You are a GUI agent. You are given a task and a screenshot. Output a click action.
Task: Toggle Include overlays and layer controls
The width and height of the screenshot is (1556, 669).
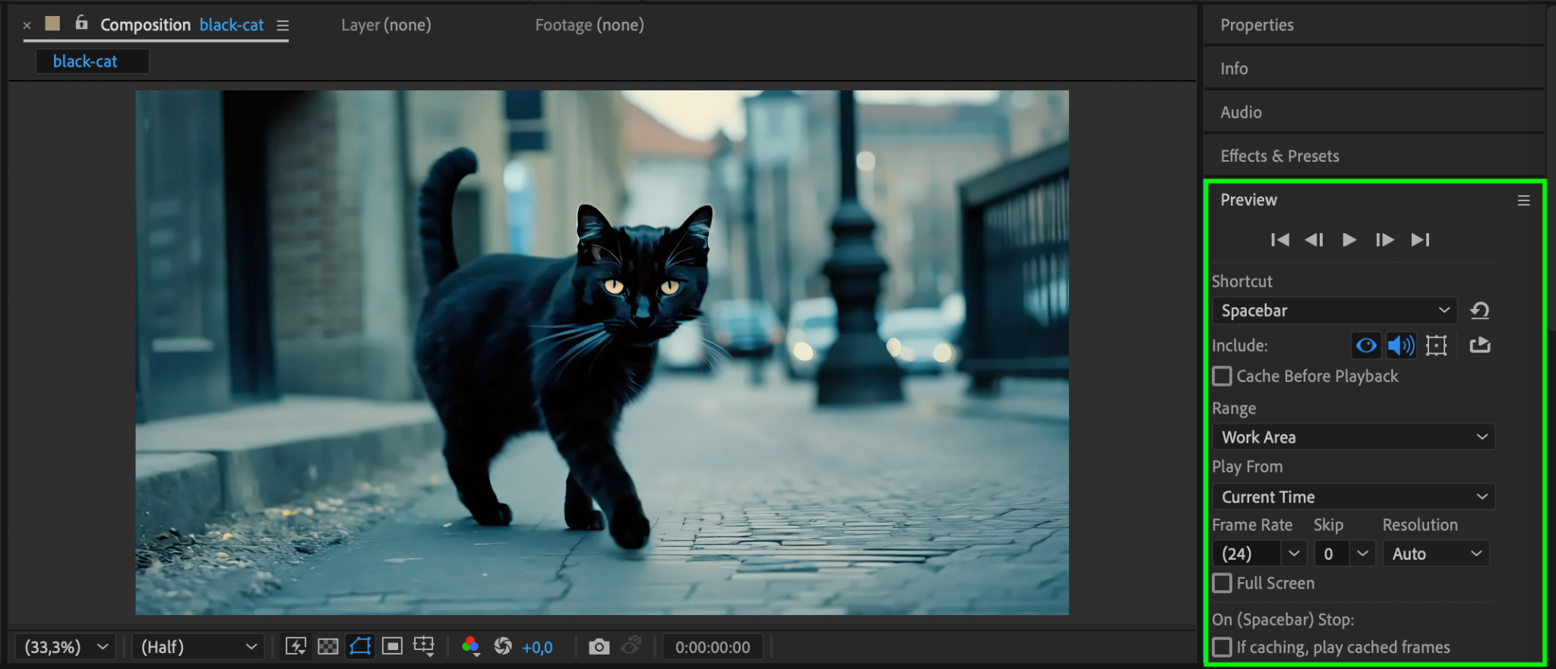[x=1436, y=346]
